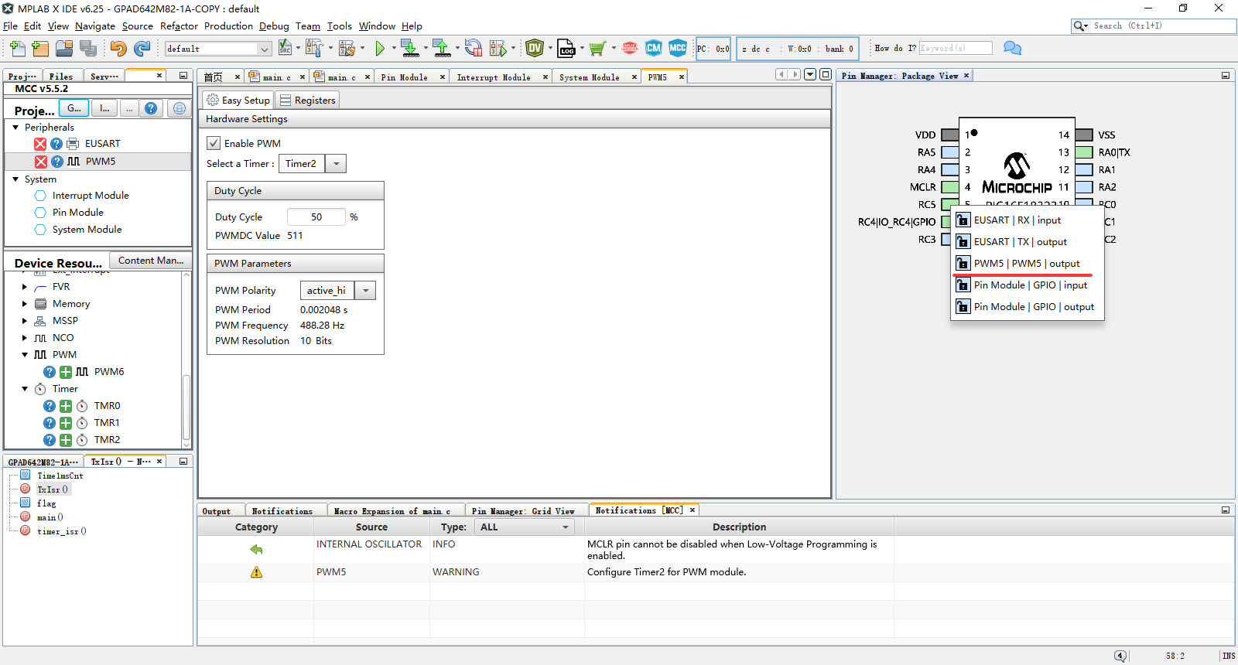Remove PWM5 with its red X icon

[x=41, y=162]
